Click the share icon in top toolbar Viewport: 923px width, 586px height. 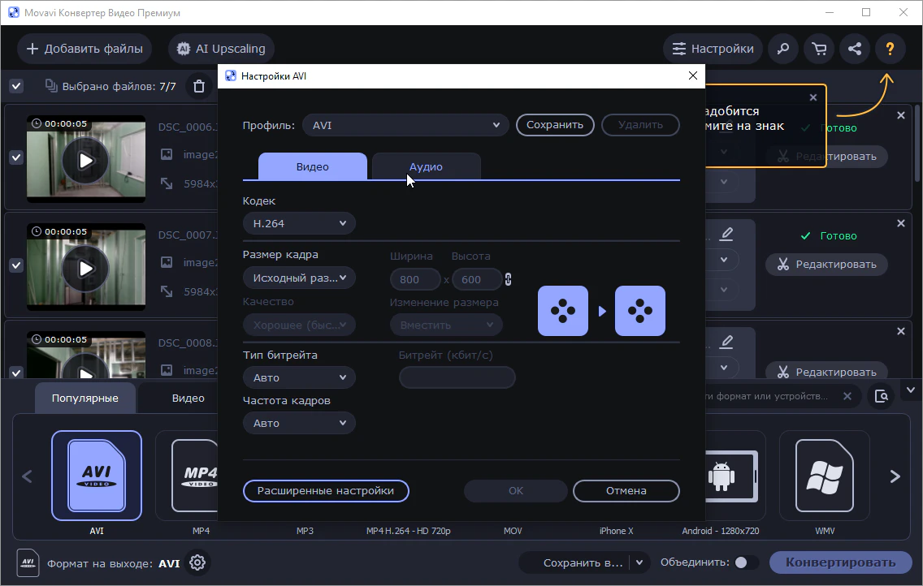click(x=855, y=49)
